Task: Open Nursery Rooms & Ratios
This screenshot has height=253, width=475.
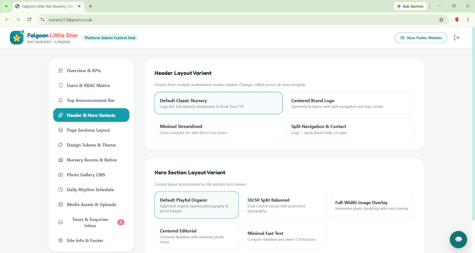Action: pos(91,160)
